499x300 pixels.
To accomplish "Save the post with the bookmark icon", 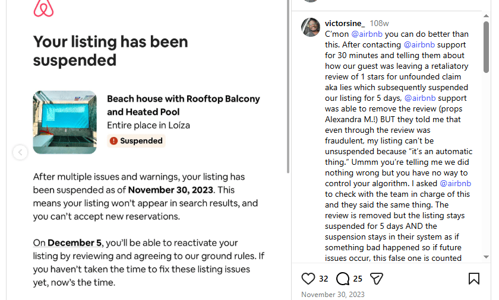I will pyautogui.click(x=473, y=279).
